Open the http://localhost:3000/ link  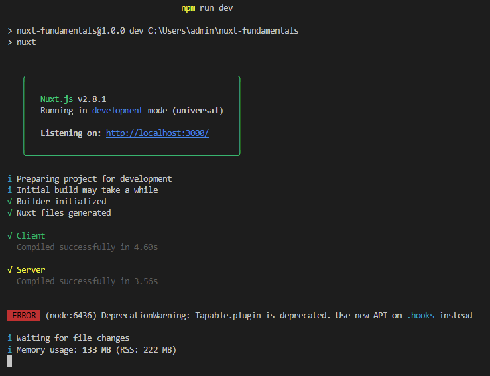pos(157,133)
